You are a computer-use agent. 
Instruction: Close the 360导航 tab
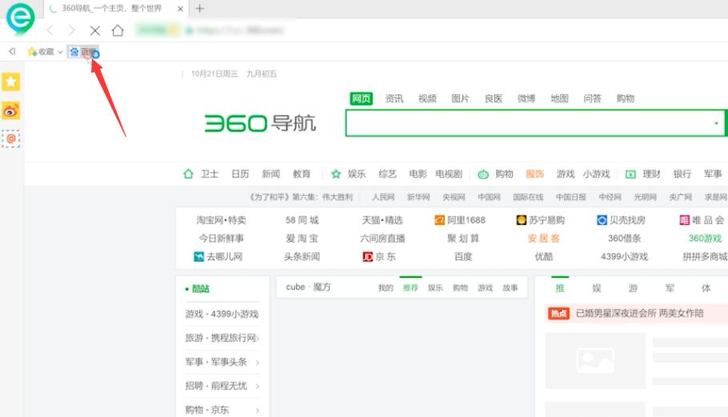click(x=180, y=9)
